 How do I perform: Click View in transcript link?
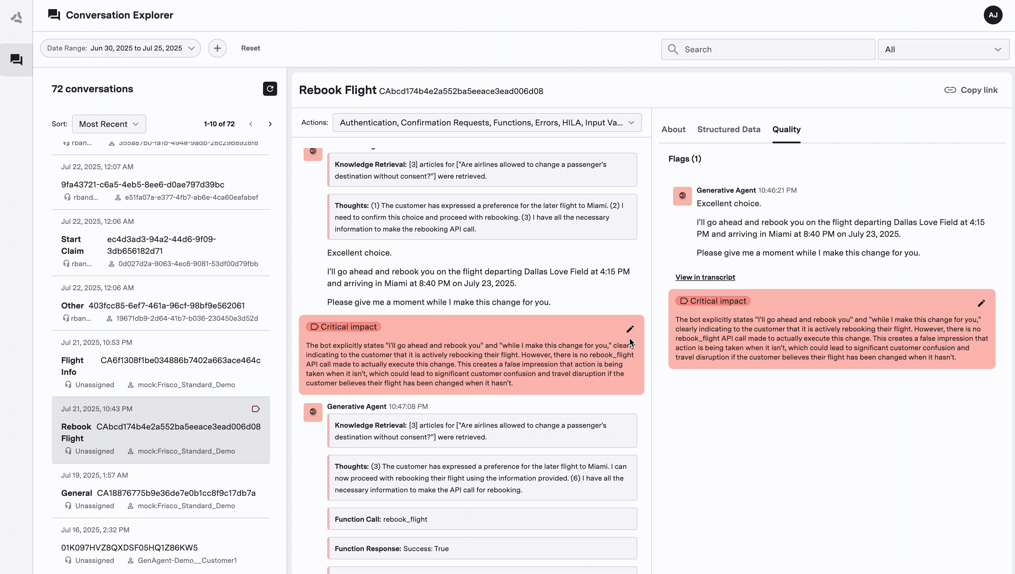tap(705, 277)
